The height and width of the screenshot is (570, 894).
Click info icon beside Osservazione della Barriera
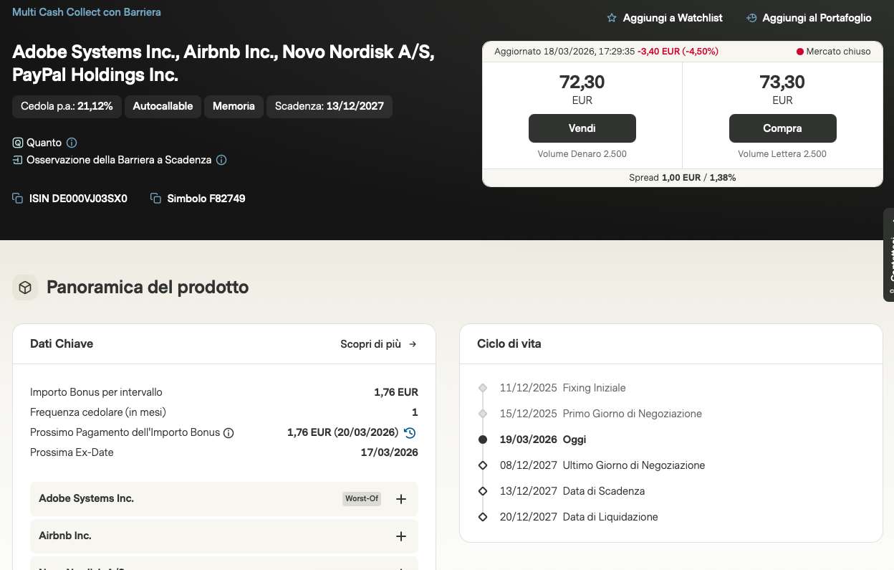(x=221, y=160)
